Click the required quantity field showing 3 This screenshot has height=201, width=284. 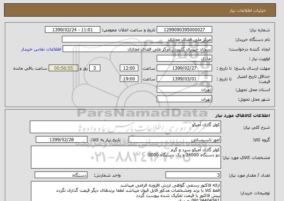(x=193, y=175)
